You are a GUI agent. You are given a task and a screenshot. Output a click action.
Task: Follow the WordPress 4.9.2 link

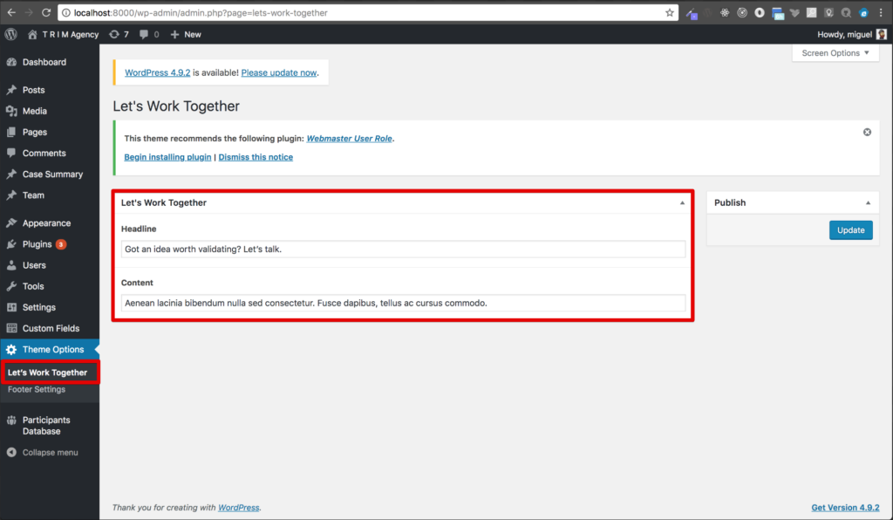[157, 73]
